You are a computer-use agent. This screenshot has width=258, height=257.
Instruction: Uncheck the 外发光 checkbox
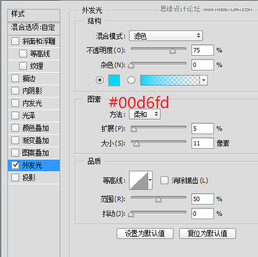tap(15, 165)
